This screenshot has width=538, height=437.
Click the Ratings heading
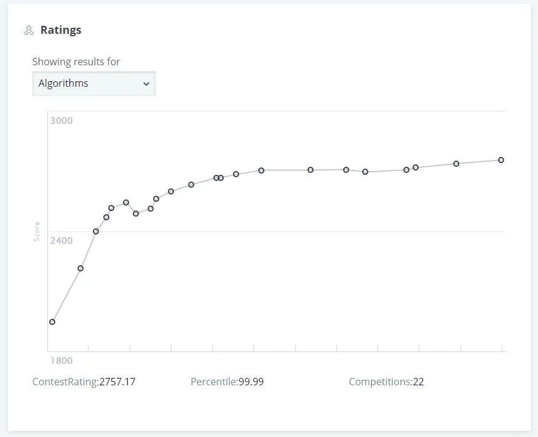click(x=61, y=30)
